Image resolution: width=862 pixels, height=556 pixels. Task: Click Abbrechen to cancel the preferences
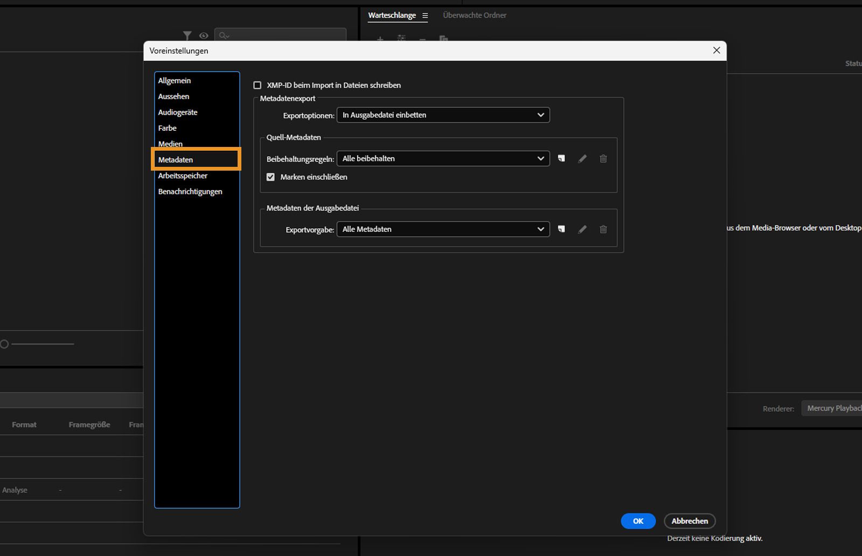tap(690, 521)
